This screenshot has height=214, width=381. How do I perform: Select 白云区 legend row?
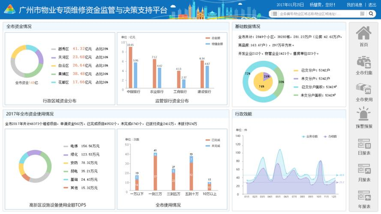(x=80, y=66)
